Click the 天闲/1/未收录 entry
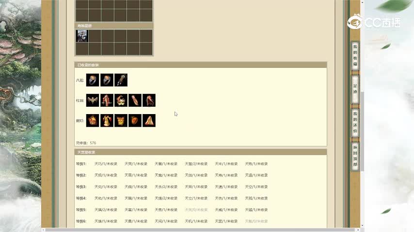Screen dimensions: 414x232 [x=166, y=221]
